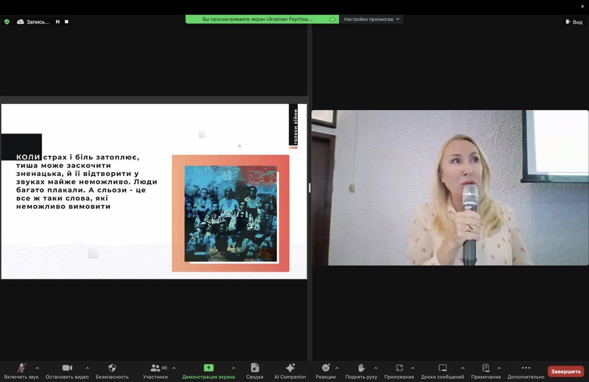Viewport: 589px width, 382px height.
Task: Launch AI Companion
Action: click(290, 368)
